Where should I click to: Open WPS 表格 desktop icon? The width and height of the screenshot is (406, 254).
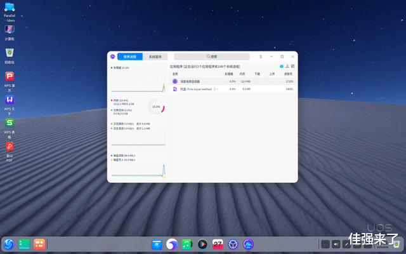coord(10,128)
